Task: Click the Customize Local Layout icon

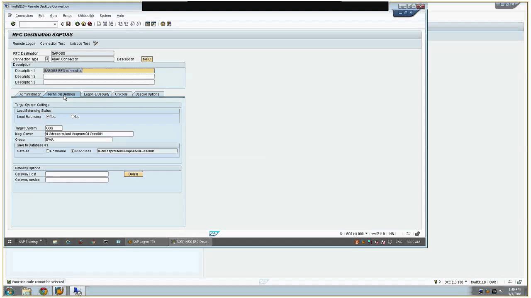Action: coord(169,24)
